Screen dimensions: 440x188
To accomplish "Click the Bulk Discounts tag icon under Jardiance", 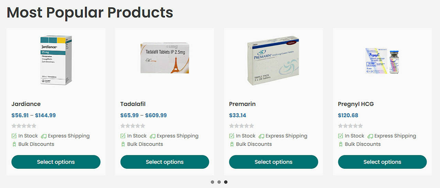I will [14, 144].
